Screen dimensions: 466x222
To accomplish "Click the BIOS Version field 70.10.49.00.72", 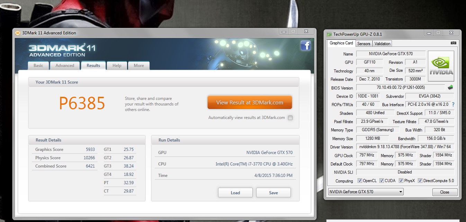I will click(x=400, y=87).
